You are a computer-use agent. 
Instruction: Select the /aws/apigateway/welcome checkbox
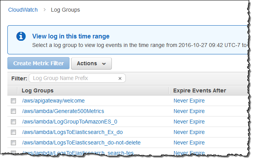(x=14, y=101)
